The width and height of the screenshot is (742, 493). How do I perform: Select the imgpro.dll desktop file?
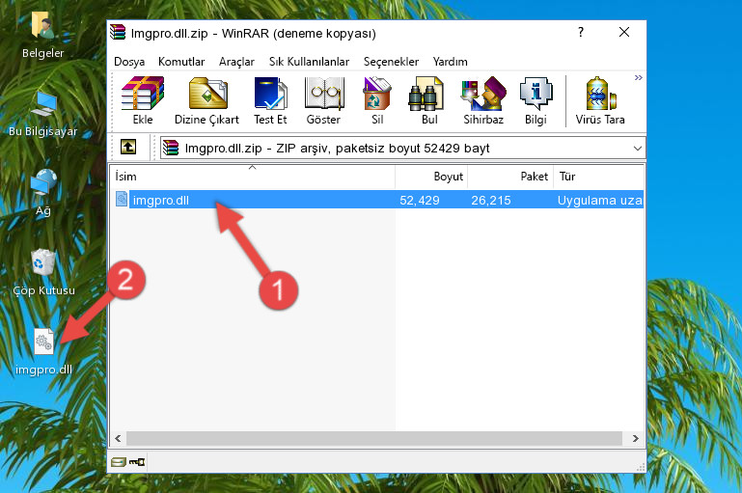tap(43, 351)
